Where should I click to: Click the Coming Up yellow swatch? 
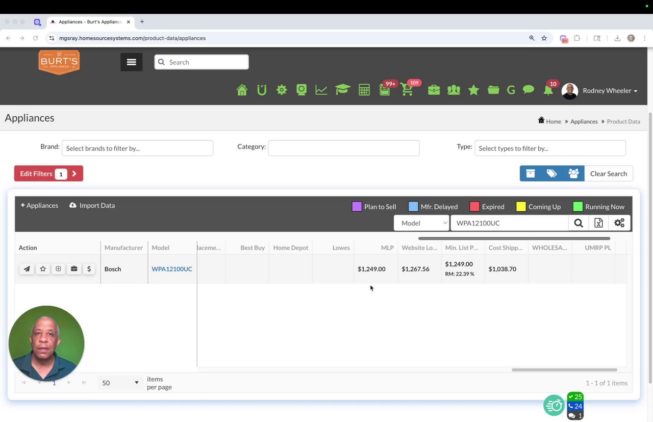521,207
